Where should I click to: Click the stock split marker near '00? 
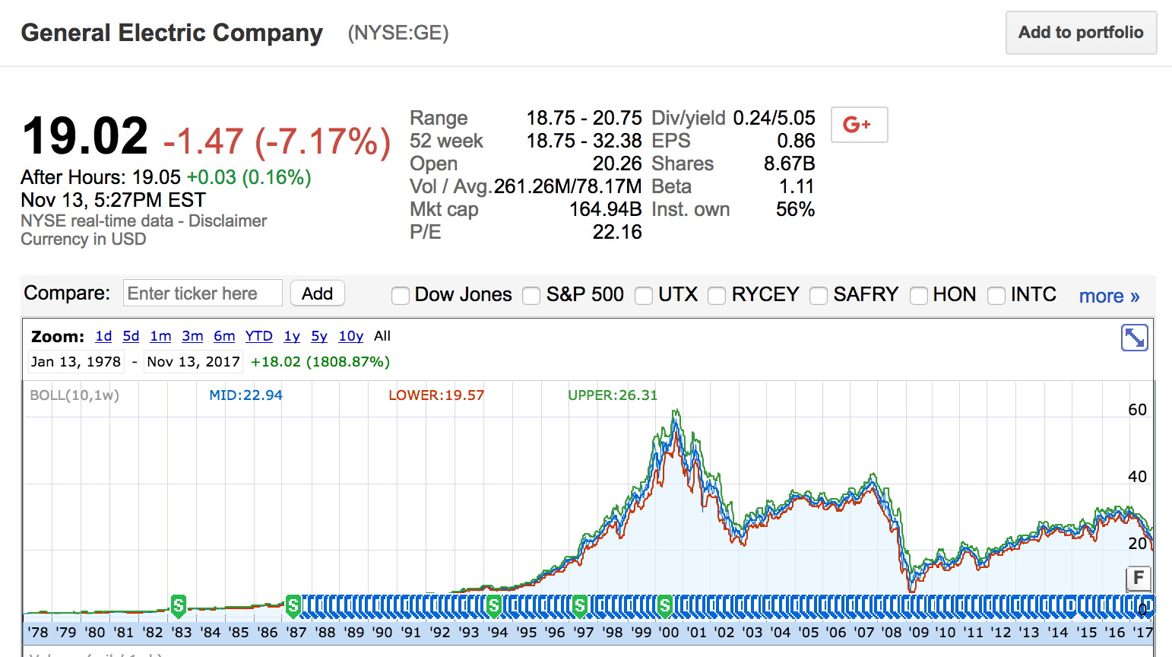(x=666, y=606)
